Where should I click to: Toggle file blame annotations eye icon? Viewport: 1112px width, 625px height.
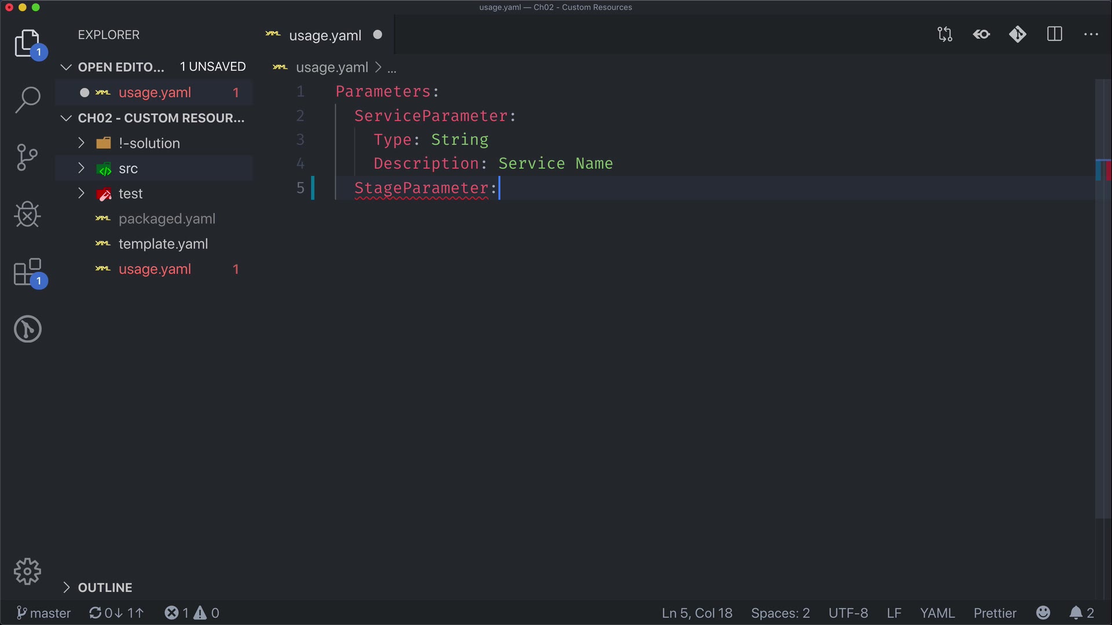(982, 35)
